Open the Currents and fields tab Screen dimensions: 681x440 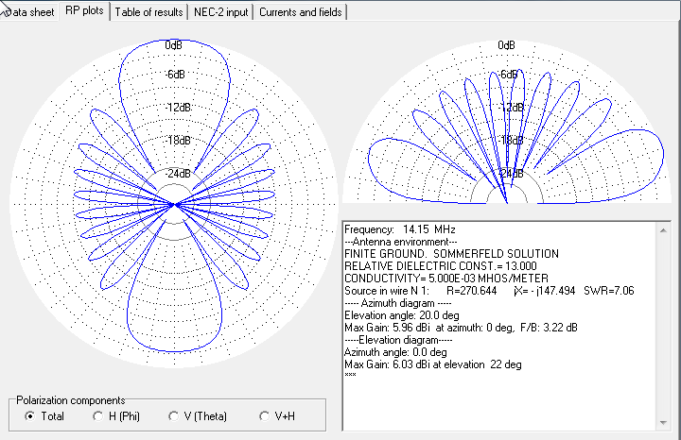300,12
